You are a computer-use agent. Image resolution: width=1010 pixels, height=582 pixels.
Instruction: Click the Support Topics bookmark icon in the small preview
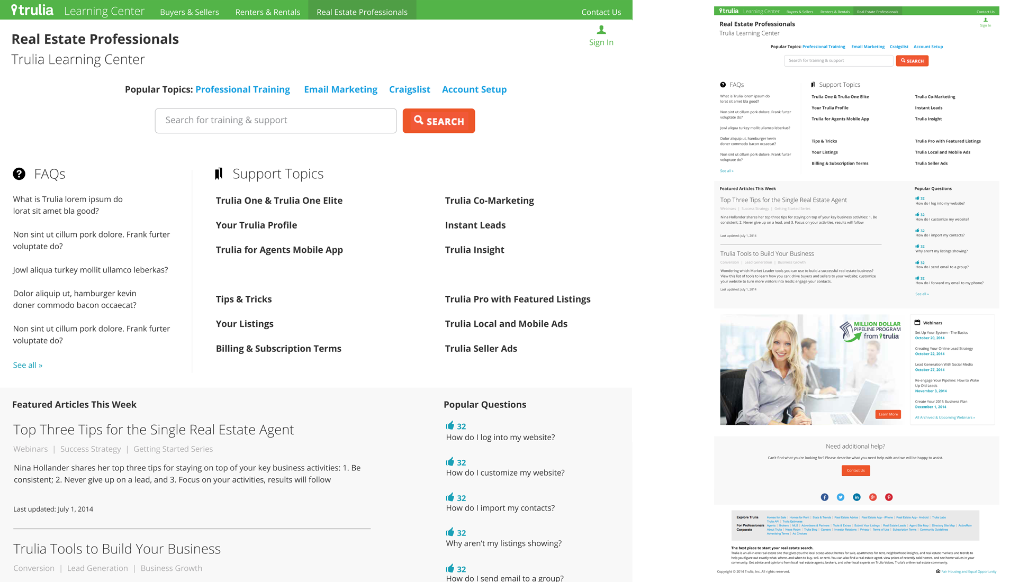813,85
